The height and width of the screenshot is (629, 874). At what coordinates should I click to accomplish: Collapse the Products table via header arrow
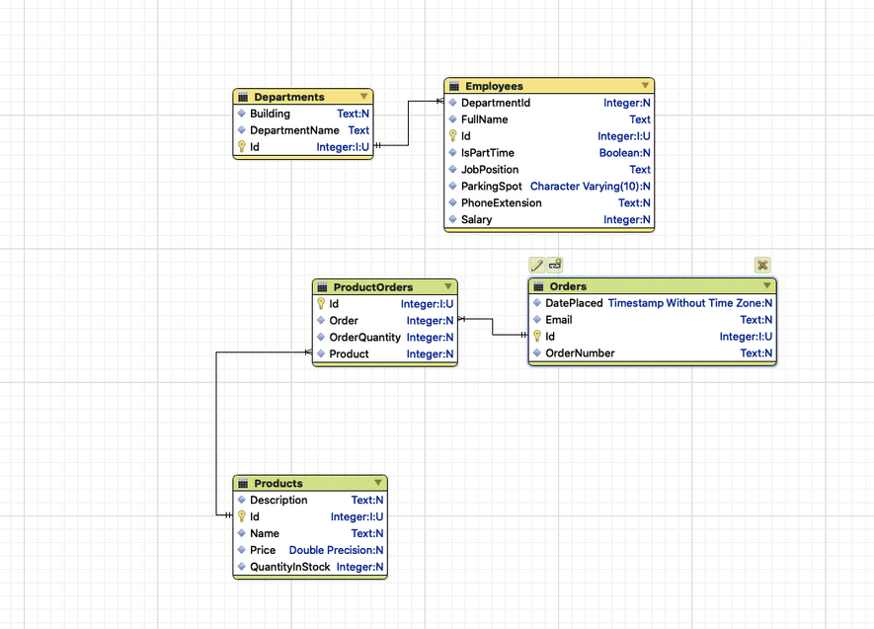point(377,483)
